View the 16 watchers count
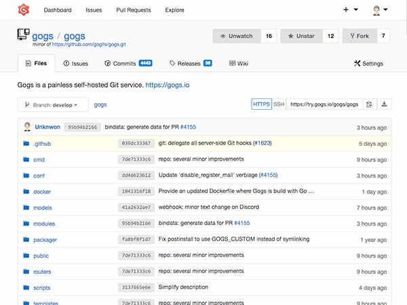Screen dimensions: 407x305 269,36
